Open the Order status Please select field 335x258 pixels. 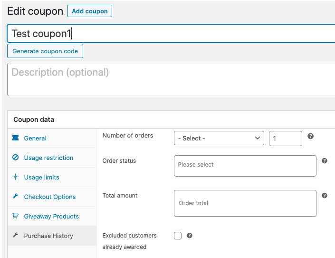245,165
